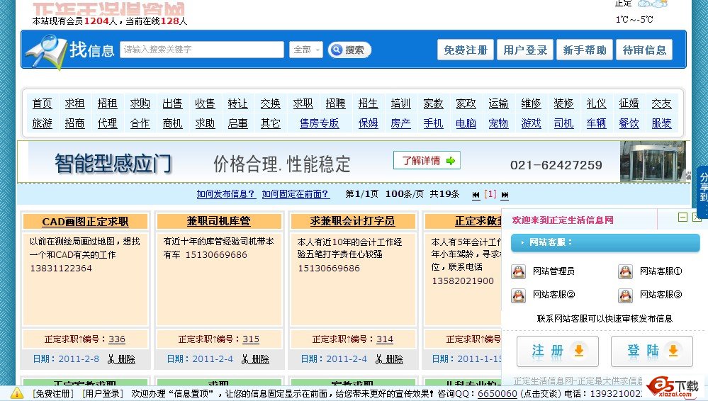Select 游戏 category
Screen dimensions: 708x401
(x=531, y=123)
